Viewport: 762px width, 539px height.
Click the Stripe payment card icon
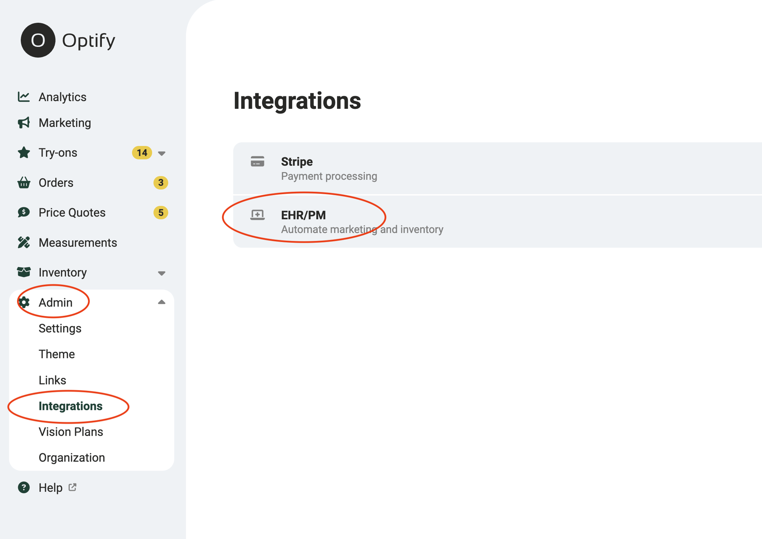[x=257, y=161]
